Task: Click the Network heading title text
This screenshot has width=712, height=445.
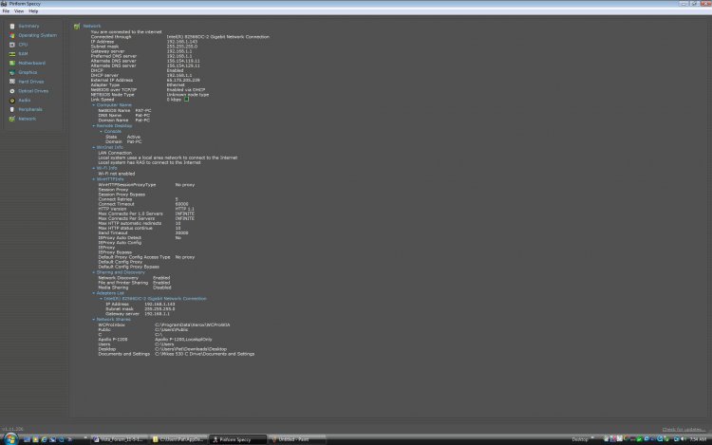Action: pos(92,27)
